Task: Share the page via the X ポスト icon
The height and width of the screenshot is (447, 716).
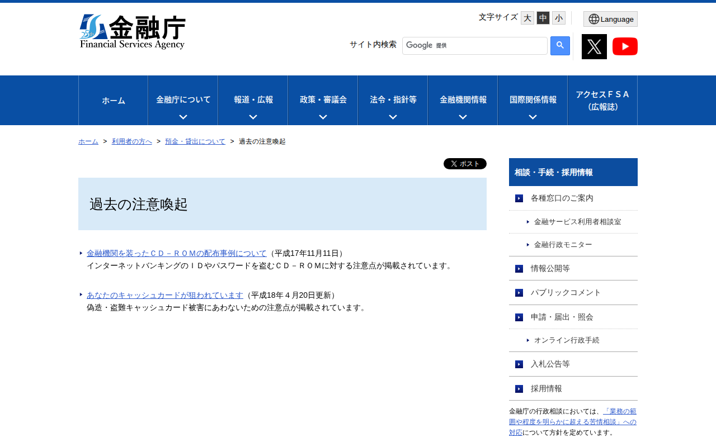Action: click(464, 163)
